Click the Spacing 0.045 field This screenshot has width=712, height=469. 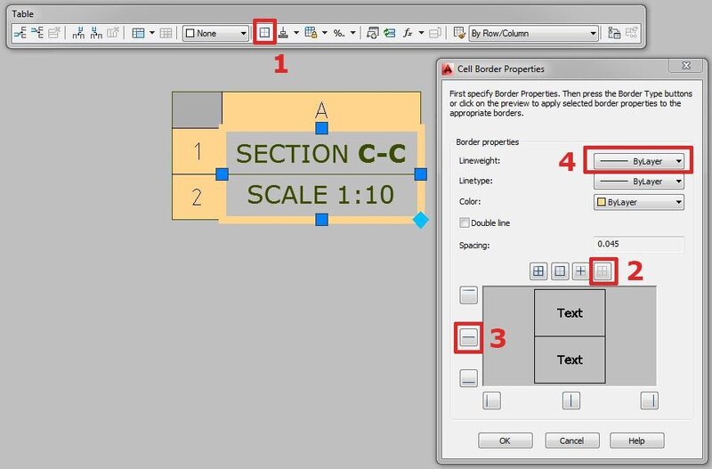point(638,244)
